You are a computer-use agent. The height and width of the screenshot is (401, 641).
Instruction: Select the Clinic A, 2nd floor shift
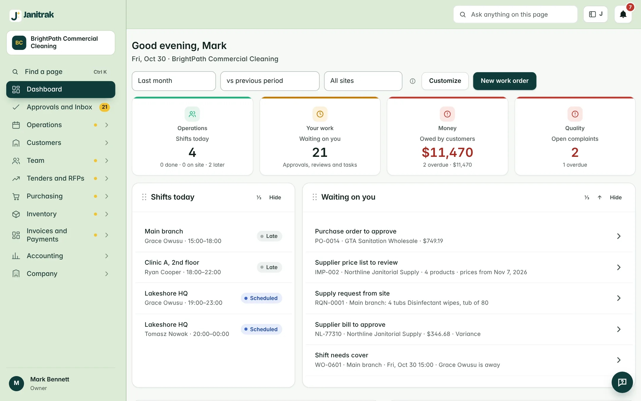(213, 267)
